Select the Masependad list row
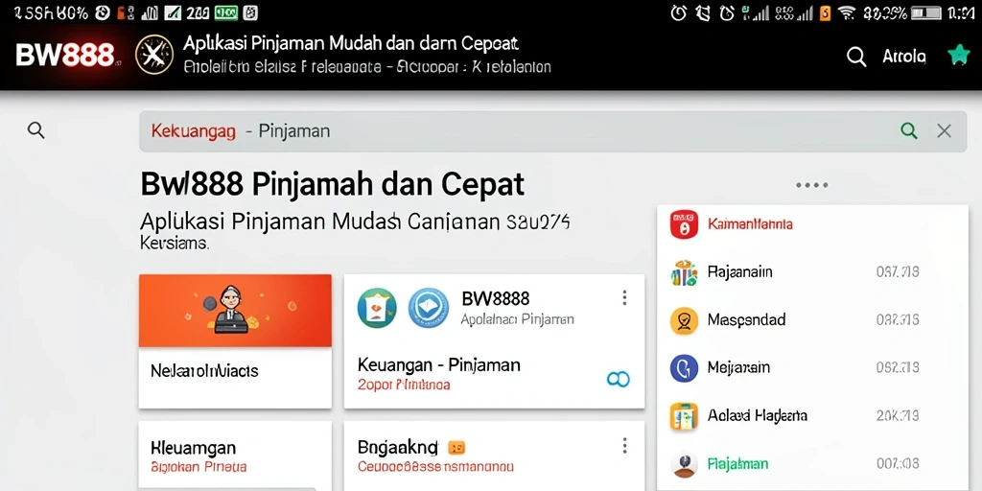Image resolution: width=982 pixels, height=491 pixels. click(x=812, y=320)
